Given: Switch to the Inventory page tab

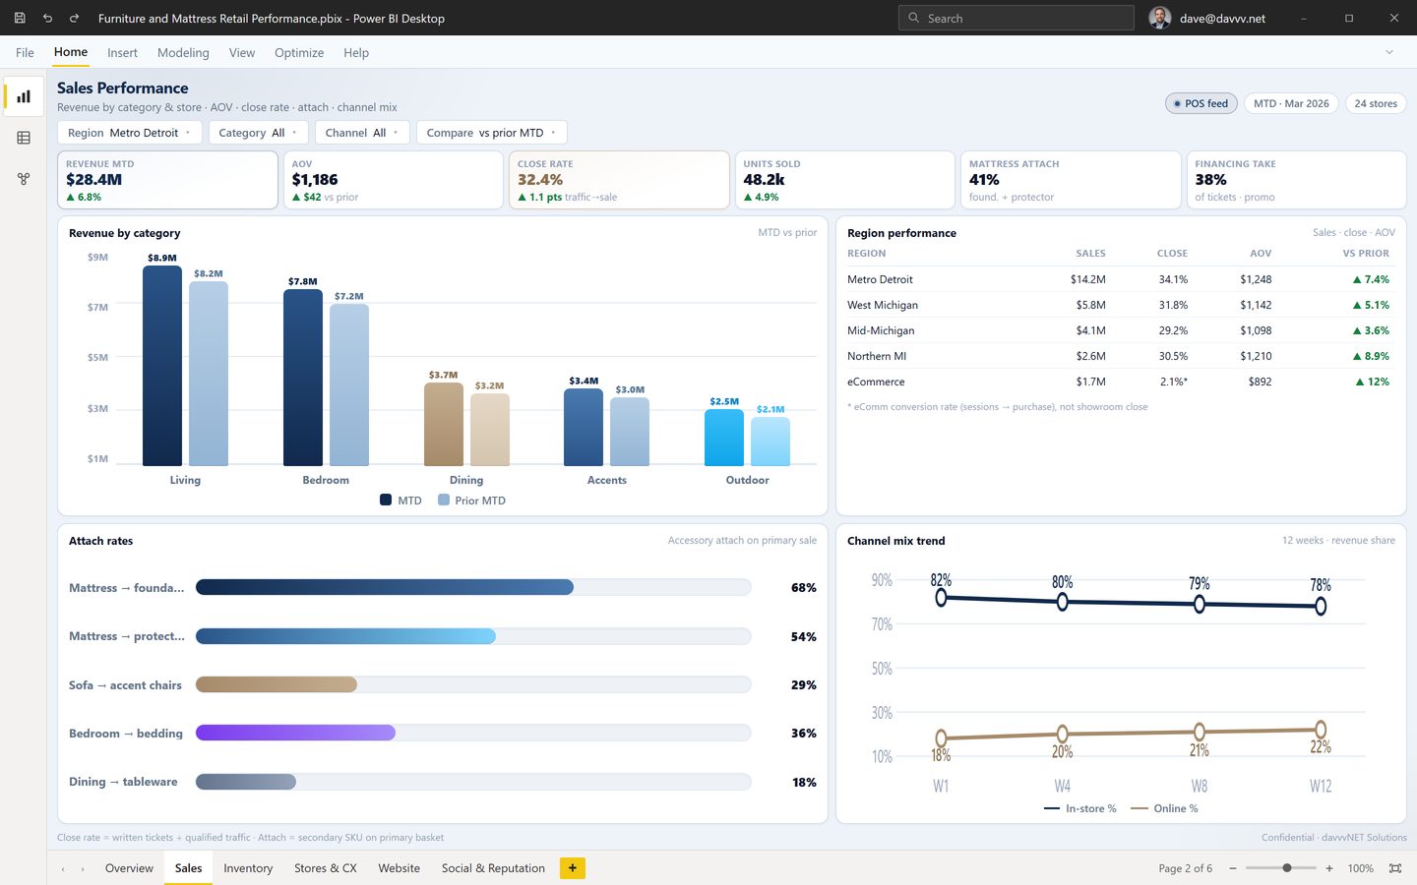Looking at the screenshot, I should 248,868.
